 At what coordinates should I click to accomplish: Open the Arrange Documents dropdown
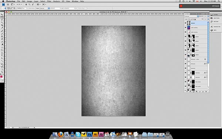[38, 4]
